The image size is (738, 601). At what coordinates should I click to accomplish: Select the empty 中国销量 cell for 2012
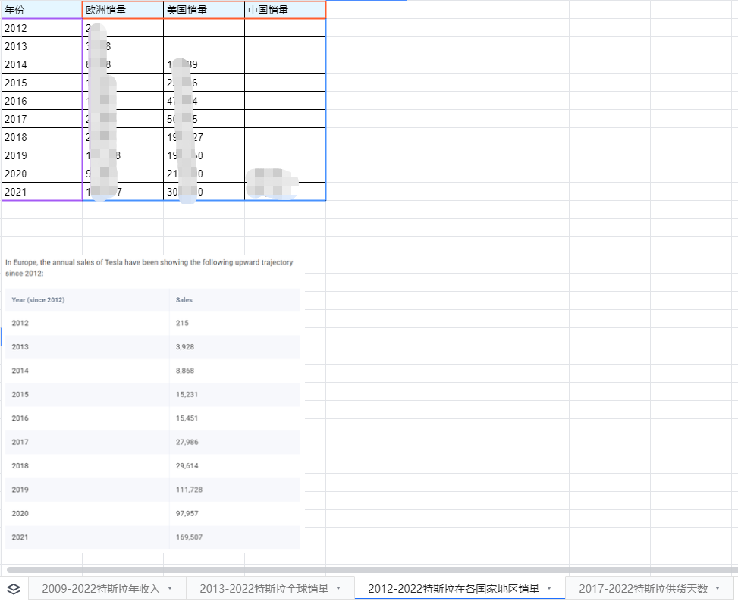click(285, 28)
